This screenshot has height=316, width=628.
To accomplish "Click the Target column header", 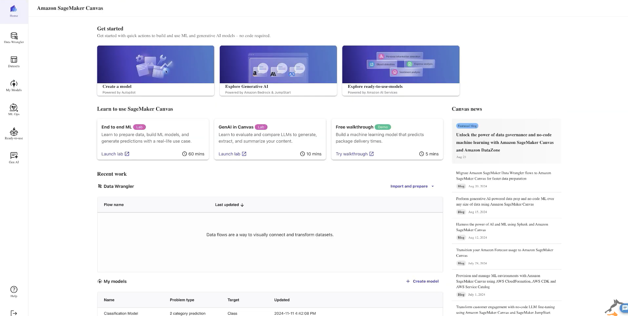I will click(x=233, y=300).
